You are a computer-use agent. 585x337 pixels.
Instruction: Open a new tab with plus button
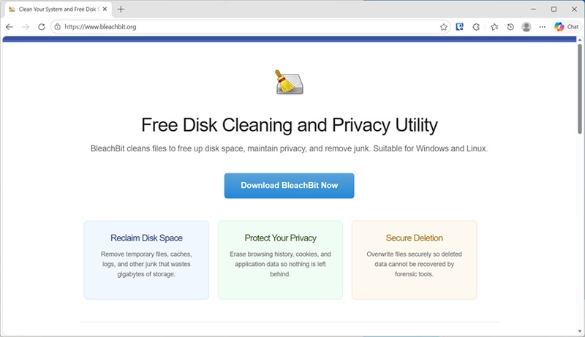121,9
